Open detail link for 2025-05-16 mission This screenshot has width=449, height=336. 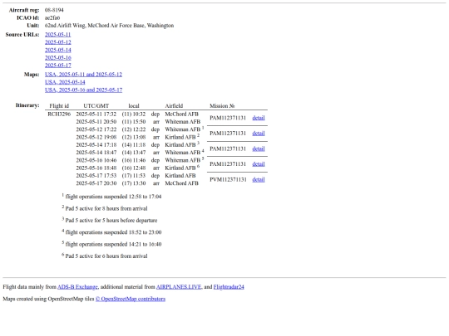pyautogui.click(x=259, y=164)
